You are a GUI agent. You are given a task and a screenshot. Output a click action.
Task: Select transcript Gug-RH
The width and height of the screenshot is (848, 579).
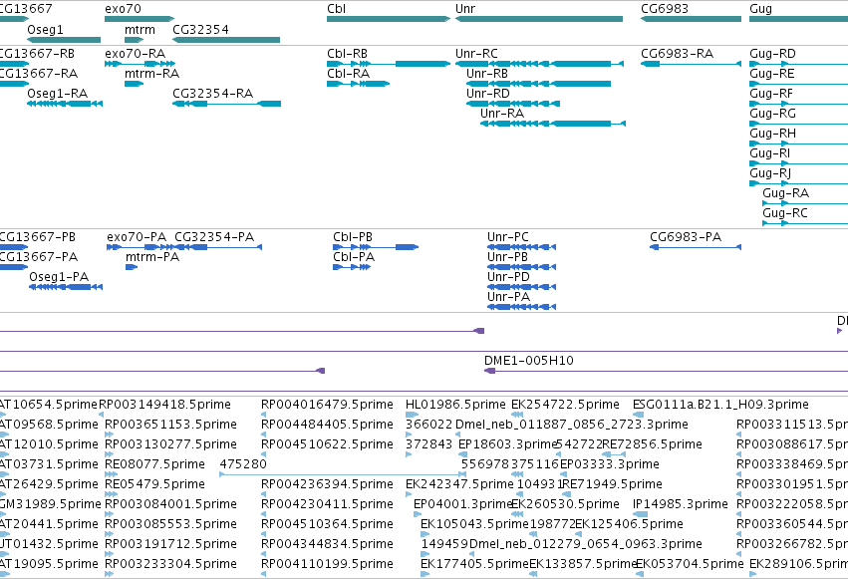[799, 144]
